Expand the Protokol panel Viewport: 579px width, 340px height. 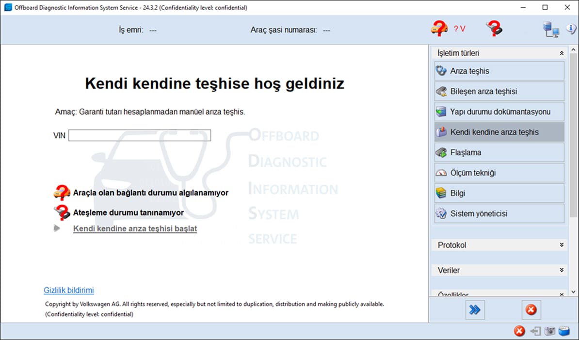coord(561,245)
